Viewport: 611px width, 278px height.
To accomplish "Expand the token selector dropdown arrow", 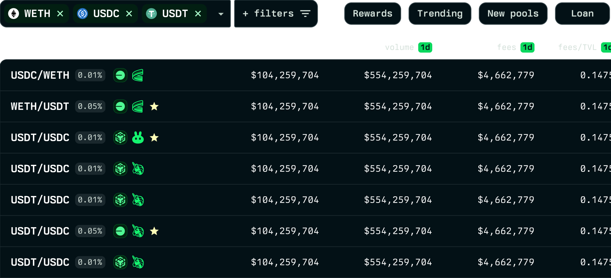I will click(x=221, y=14).
